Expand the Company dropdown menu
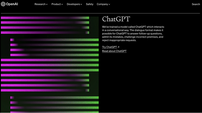Image resolution: width=202 pixels, height=113 pixels. 103,4
